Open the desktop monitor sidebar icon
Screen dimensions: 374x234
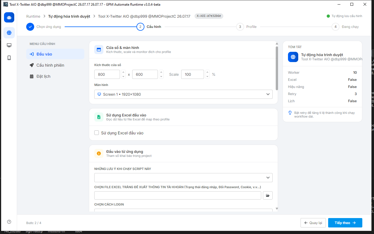[9, 45]
